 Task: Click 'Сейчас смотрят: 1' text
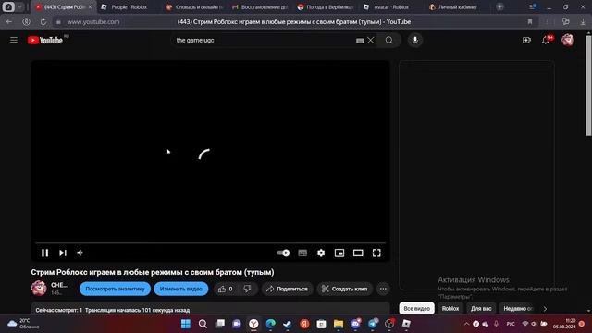[x=59, y=310]
